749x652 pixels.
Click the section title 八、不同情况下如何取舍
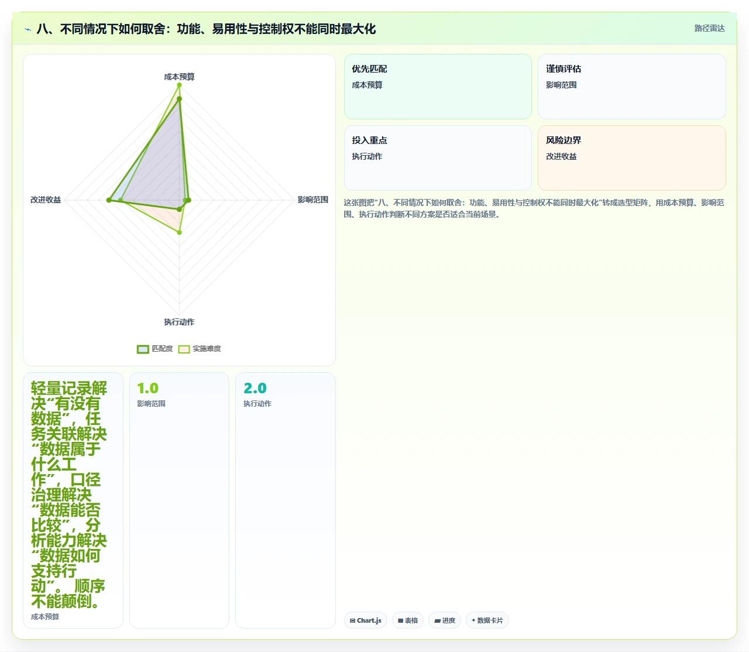point(206,29)
